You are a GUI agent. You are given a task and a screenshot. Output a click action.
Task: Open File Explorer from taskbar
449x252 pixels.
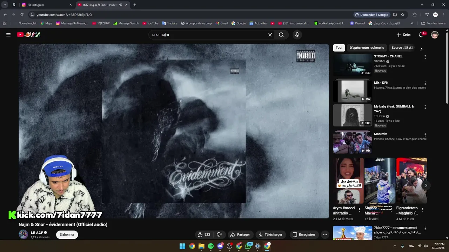tap(201, 246)
